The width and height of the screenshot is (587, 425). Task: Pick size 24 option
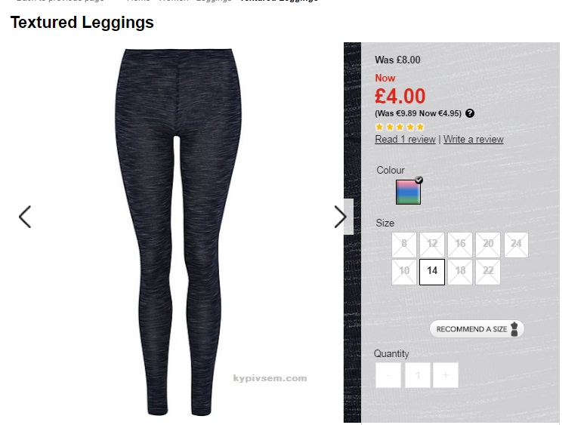click(x=516, y=245)
